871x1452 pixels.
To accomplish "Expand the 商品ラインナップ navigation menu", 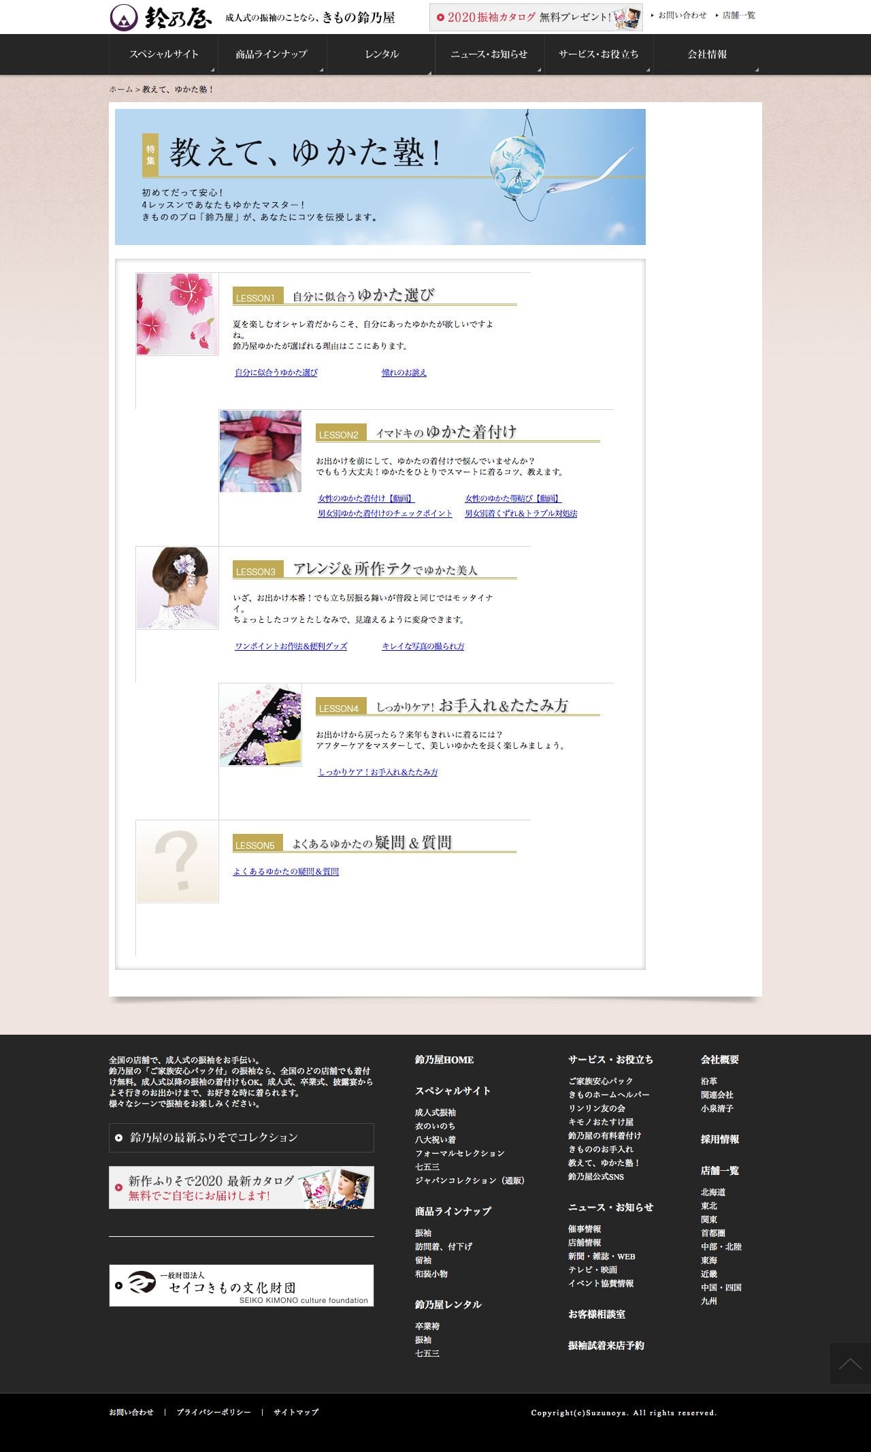I will click(x=272, y=54).
